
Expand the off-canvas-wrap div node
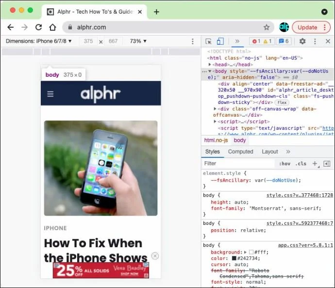[215, 109]
